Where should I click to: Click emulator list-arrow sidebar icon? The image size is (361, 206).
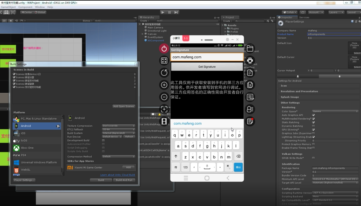pyautogui.click(x=250, y=97)
